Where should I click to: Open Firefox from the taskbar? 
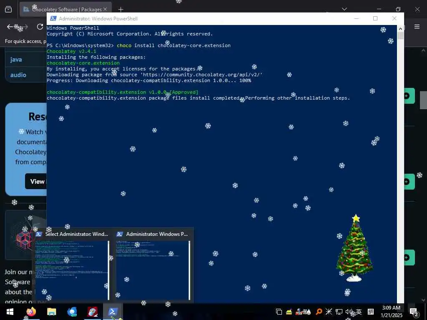tap(31, 312)
